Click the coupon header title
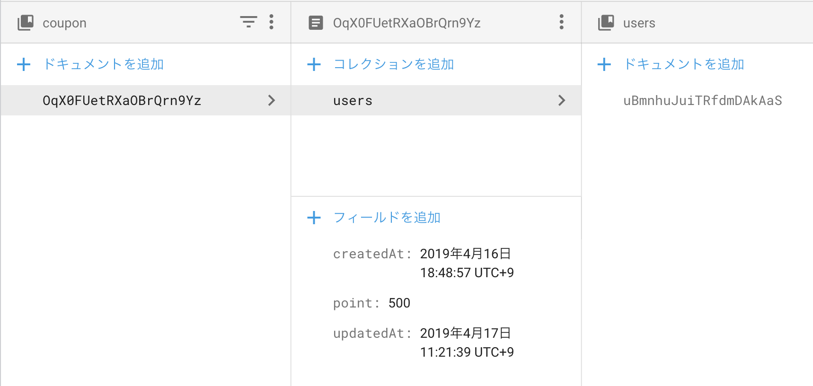813x386 pixels. pos(64,23)
